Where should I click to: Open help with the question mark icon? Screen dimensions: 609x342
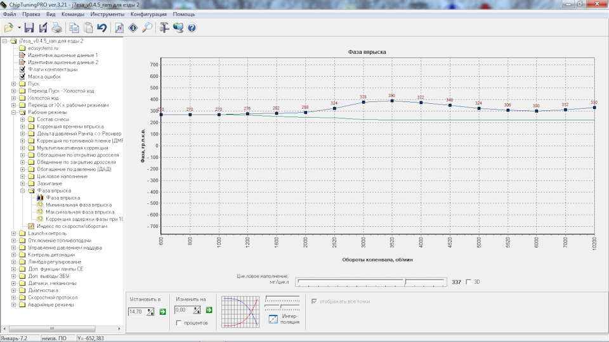pyautogui.click(x=192, y=27)
